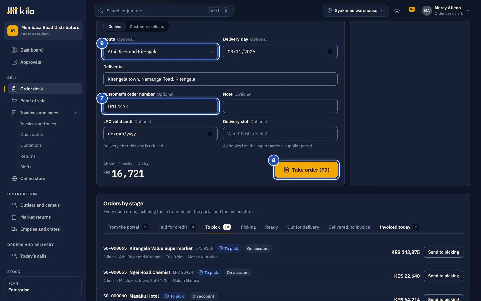The image size is (481, 301).
Task: Open the Out for delivery tab
Action: pyautogui.click(x=303, y=227)
